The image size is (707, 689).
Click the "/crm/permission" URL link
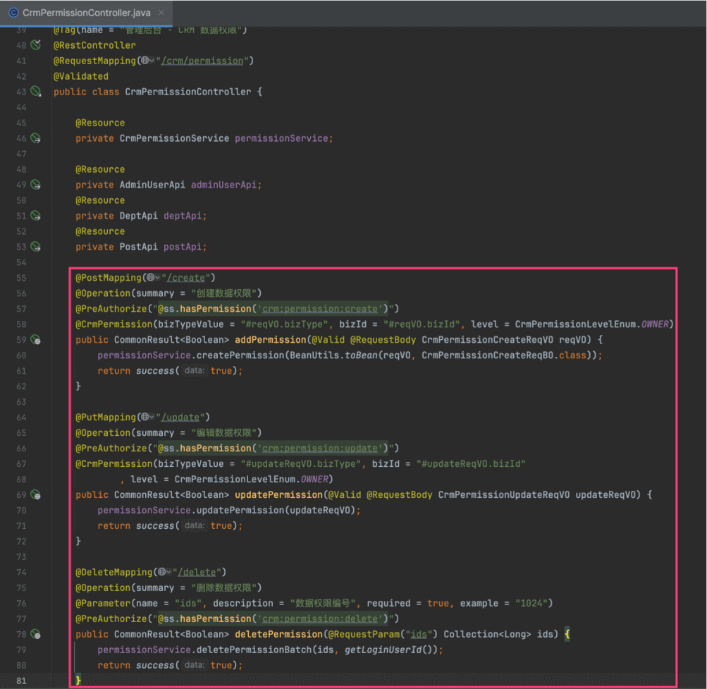click(202, 61)
